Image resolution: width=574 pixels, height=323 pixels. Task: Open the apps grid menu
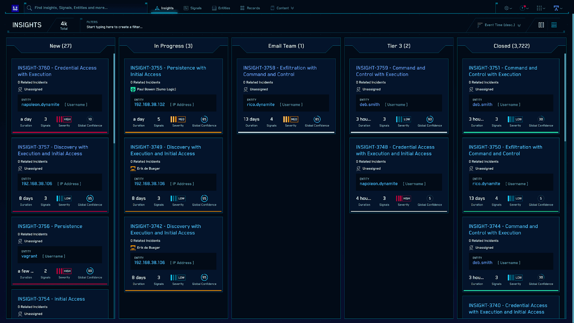click(541, 8)
